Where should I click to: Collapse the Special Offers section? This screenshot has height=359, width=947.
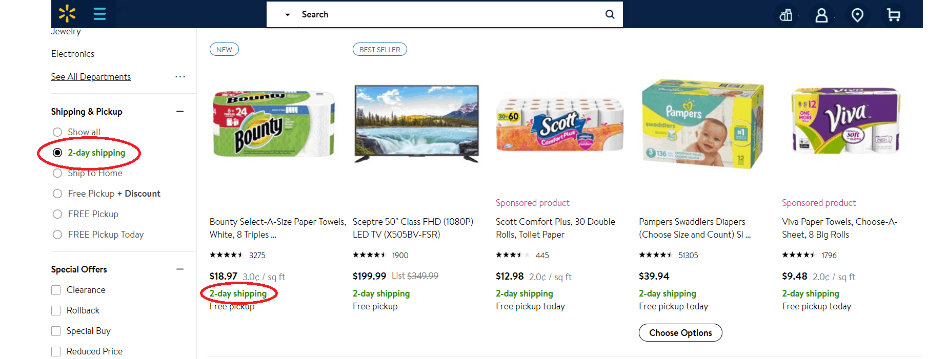click(180, 269)
